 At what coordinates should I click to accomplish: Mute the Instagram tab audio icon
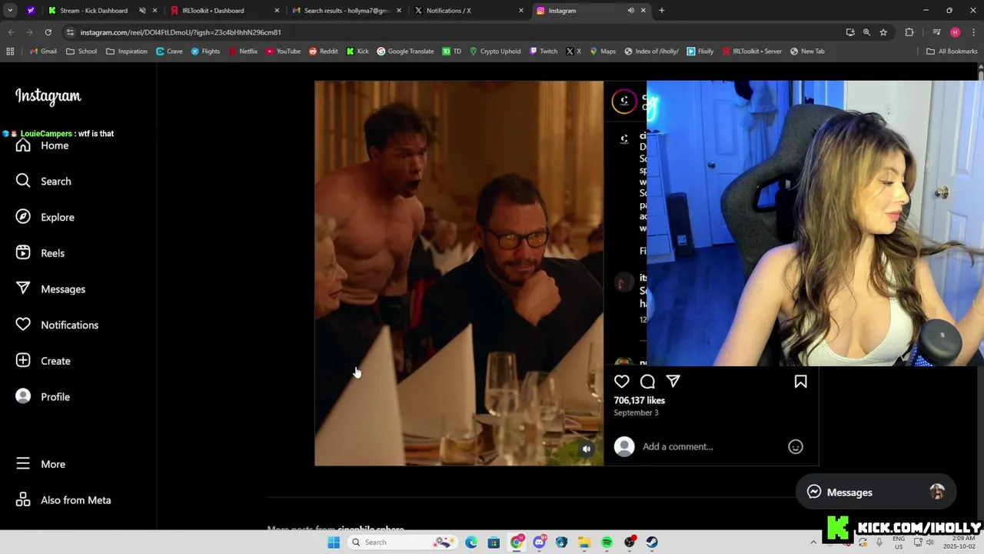(630, 11)
